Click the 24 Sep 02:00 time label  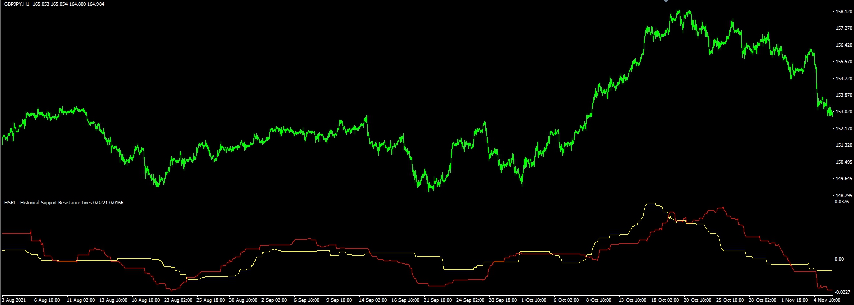coord(471,300)
